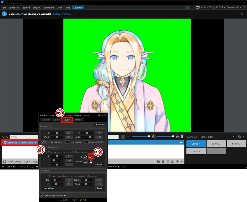The image size is (247, 202).
Task: Dismiss the plugin updates notification
Action: pyautogui.click(x=242, y=14)
